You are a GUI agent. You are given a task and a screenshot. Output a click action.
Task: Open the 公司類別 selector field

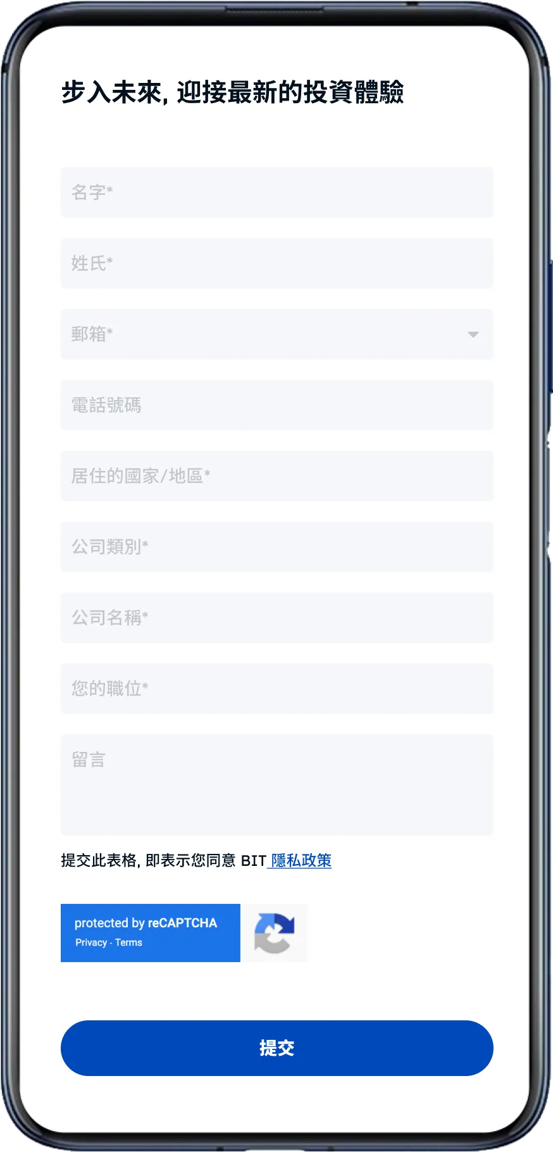[277, 547]
